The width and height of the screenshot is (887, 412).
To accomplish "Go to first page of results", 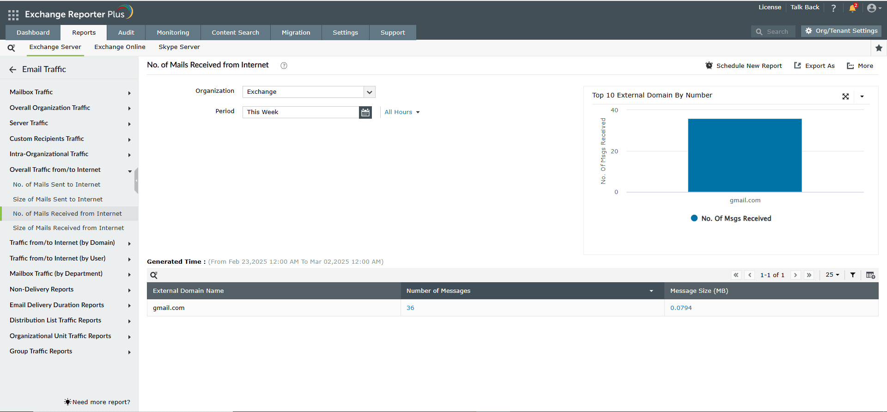I will coord(736,275).
